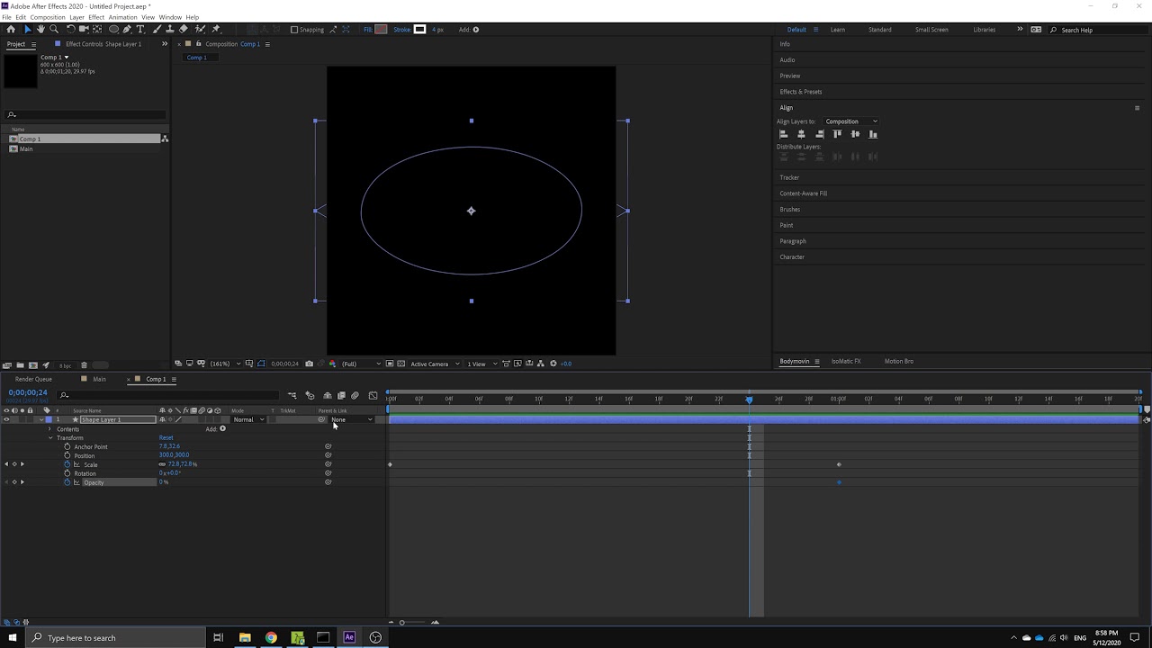Open the Graph Editor in timeline
This screenshot has width=1152, height=648.
click(373, 395)
